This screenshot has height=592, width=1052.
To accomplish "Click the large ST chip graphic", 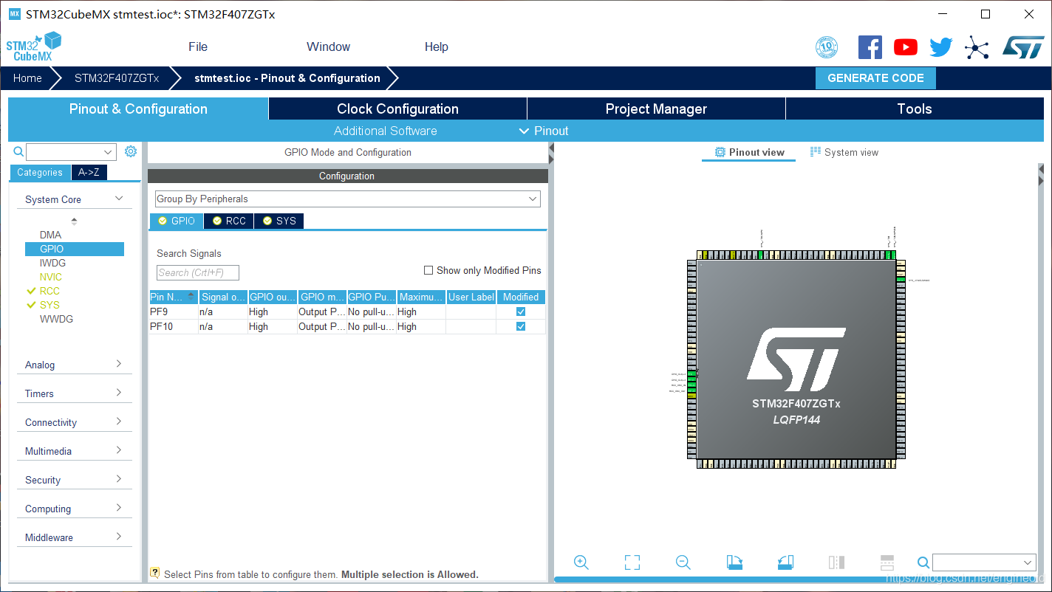I will [796, 360].
